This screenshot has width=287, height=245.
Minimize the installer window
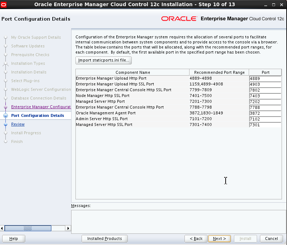(x=266, y=5)
